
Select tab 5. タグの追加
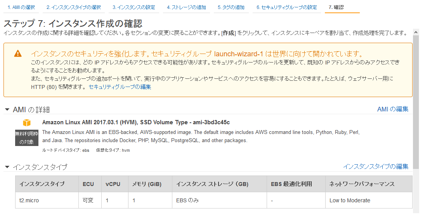click(231, 7)
